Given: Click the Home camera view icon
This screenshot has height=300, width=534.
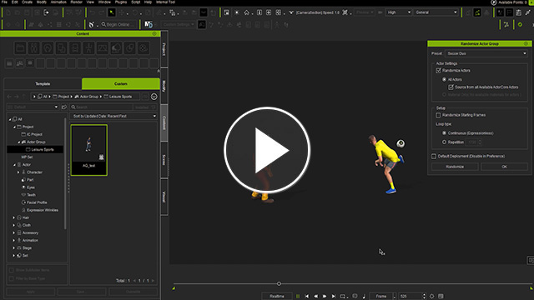Looking at the screenshot, I should tap(247, 12).
